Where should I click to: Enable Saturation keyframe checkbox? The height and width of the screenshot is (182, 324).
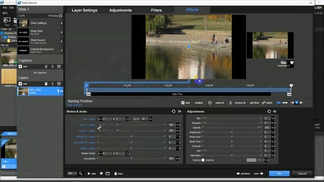(203, 155)
